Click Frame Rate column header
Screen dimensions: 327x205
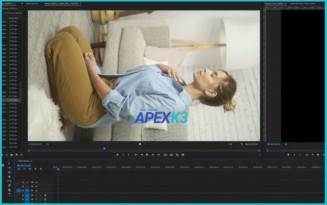[13, 18]
